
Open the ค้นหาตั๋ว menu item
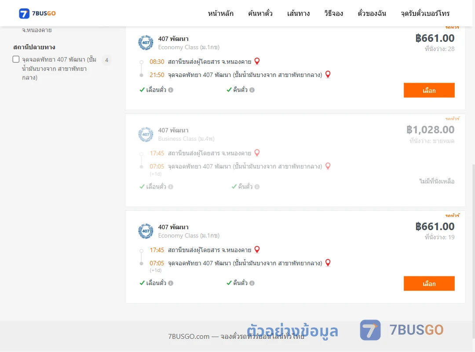pyautogui.click(x=260, y=13)
